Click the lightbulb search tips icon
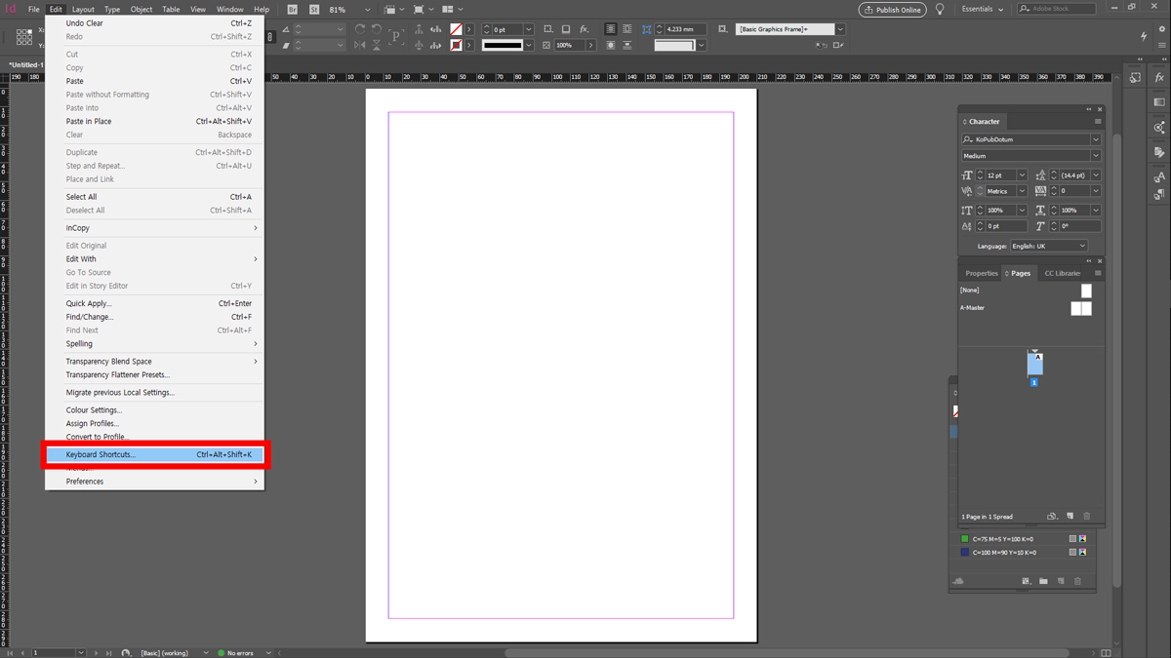The image size is (1171, 658). click(940, 9)
